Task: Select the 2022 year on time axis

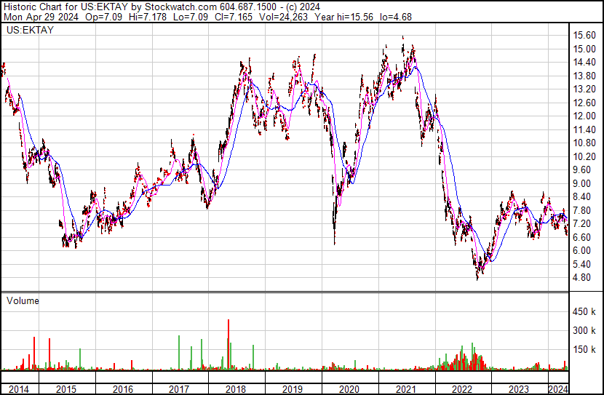Action: tap(462, 390)
